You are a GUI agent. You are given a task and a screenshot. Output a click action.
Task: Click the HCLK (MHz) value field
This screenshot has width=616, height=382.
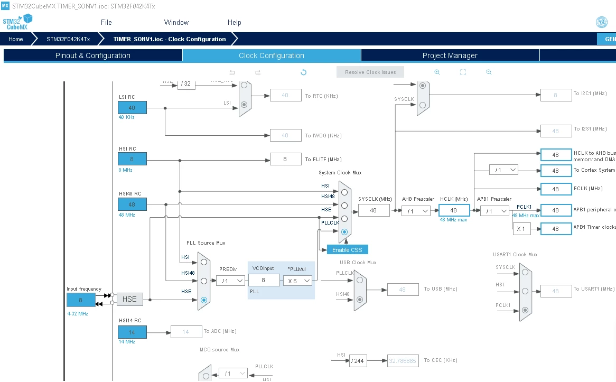pyautogui.click(x=454, y=210)
